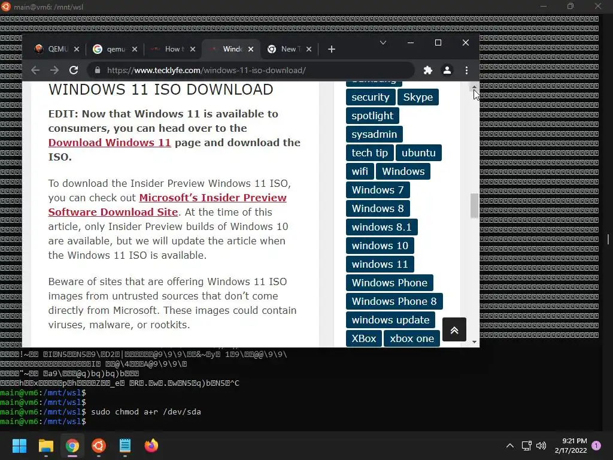Select the windows update tag

pyautogui.click(x=390, y=320)
